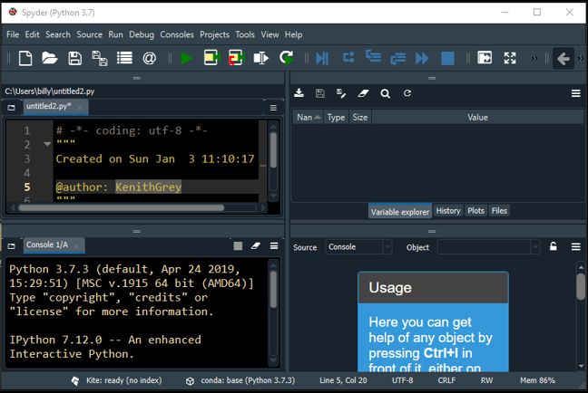Click the New file icon in toolbar
588x393 pixels.
pos(25,59)
